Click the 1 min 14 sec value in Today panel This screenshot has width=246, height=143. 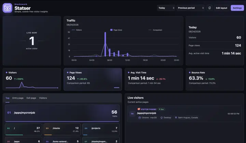pos(231,53)
